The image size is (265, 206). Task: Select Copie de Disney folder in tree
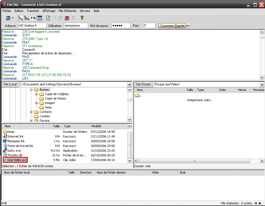(x=55, y=98)
